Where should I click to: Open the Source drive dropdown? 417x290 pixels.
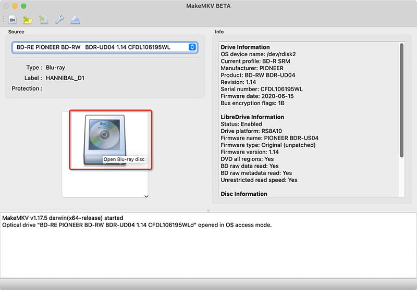click(x=104, y=47)
